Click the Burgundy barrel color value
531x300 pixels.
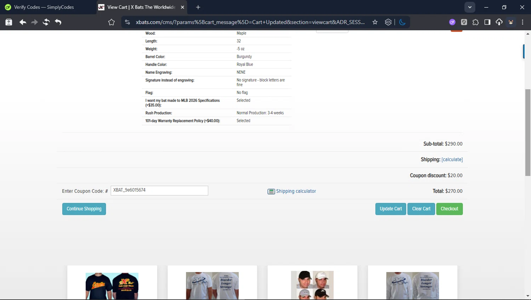[244, 57]
